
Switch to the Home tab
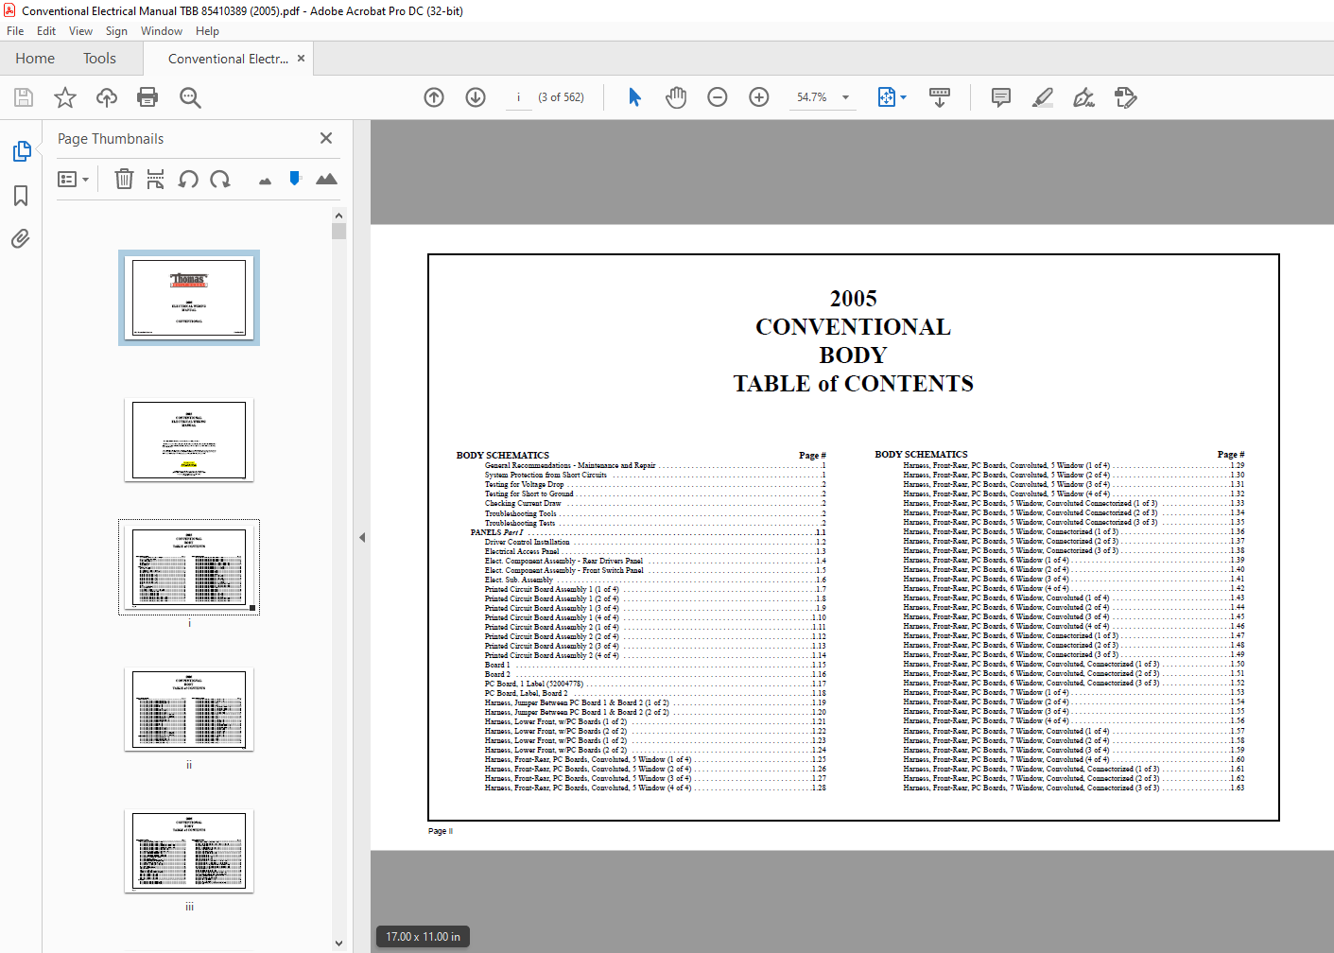tap(35, 59)
